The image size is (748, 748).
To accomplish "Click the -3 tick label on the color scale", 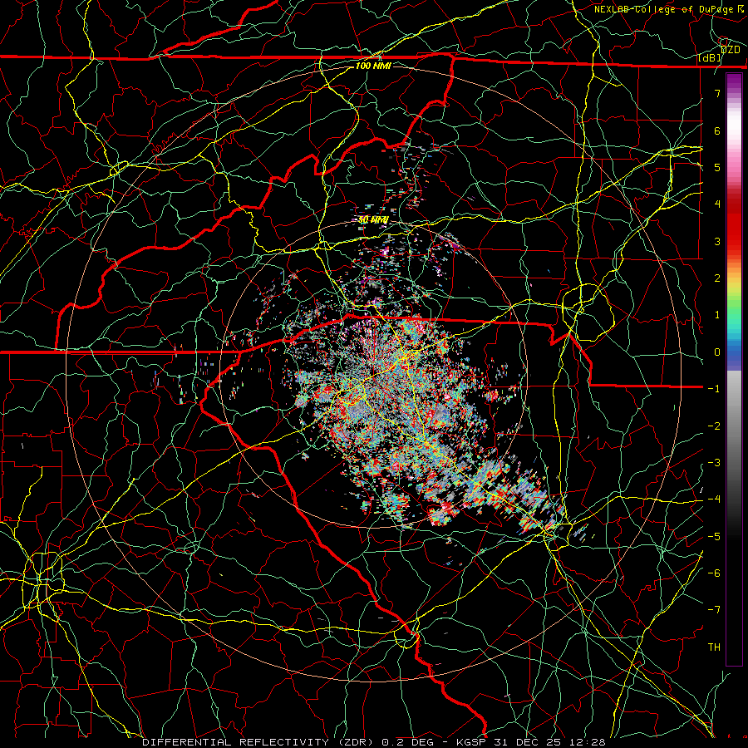I will point(714,463).
